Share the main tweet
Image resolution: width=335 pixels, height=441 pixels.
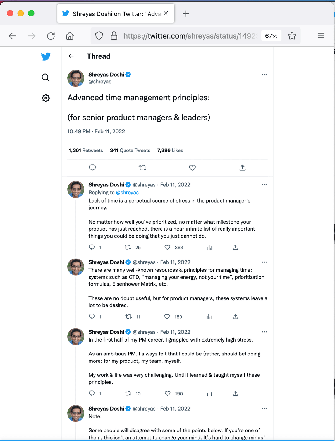(x=242, y=168)
